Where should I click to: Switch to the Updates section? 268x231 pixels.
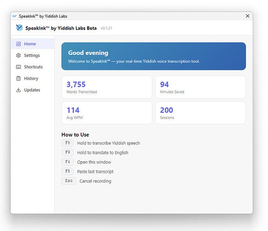(33, 90)
